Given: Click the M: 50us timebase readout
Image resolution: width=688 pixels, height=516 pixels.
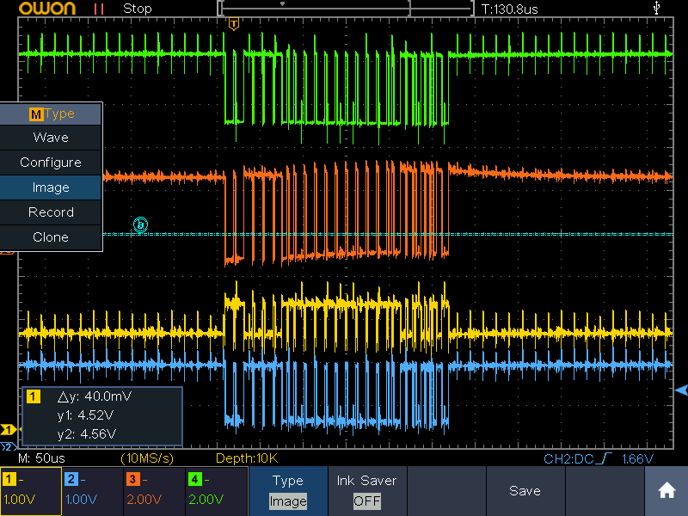Looking at the screenshot, I should coord(41,458).
